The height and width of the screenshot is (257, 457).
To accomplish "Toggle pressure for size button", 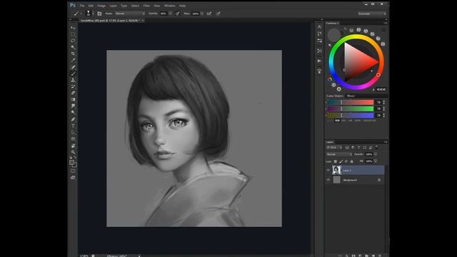I will pos(219,14).
